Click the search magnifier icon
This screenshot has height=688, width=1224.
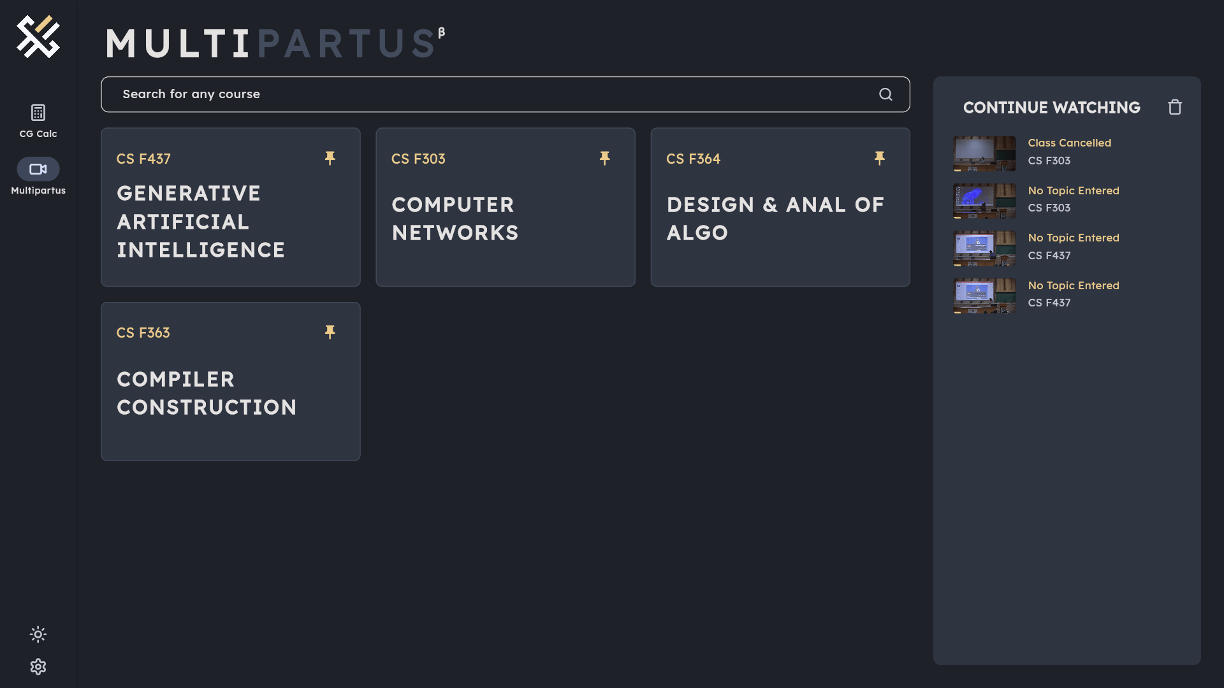(x=885, y=94)
